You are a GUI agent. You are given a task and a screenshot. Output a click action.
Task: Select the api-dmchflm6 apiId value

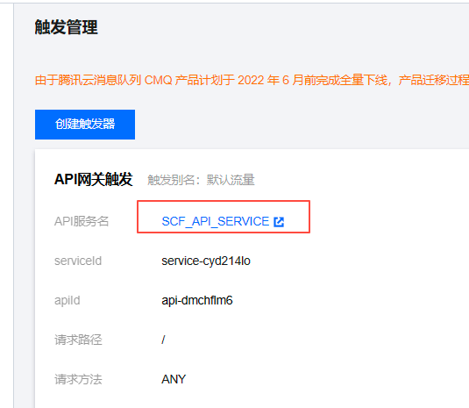(197, 300)
